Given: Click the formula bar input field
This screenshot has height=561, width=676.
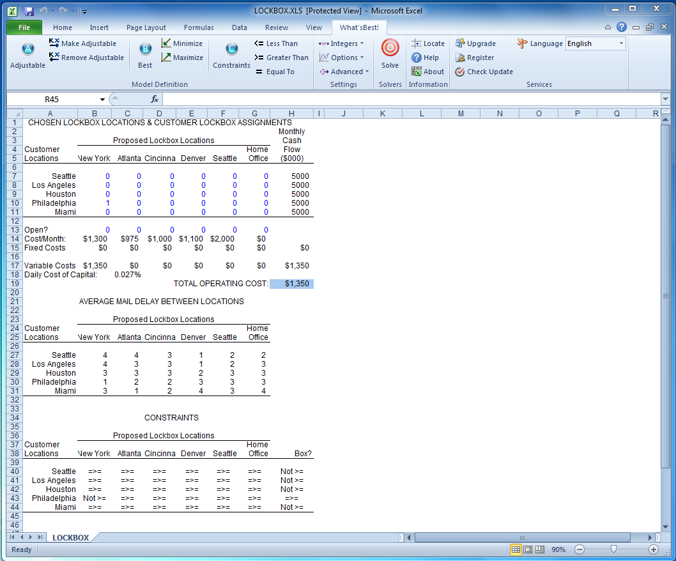Looking at the screenshot, I should pos(411,99).
